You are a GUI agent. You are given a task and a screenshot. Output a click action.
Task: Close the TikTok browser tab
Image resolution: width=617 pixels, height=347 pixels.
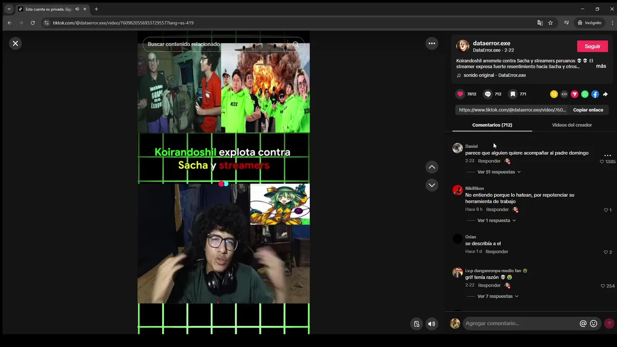coord(85,9)
